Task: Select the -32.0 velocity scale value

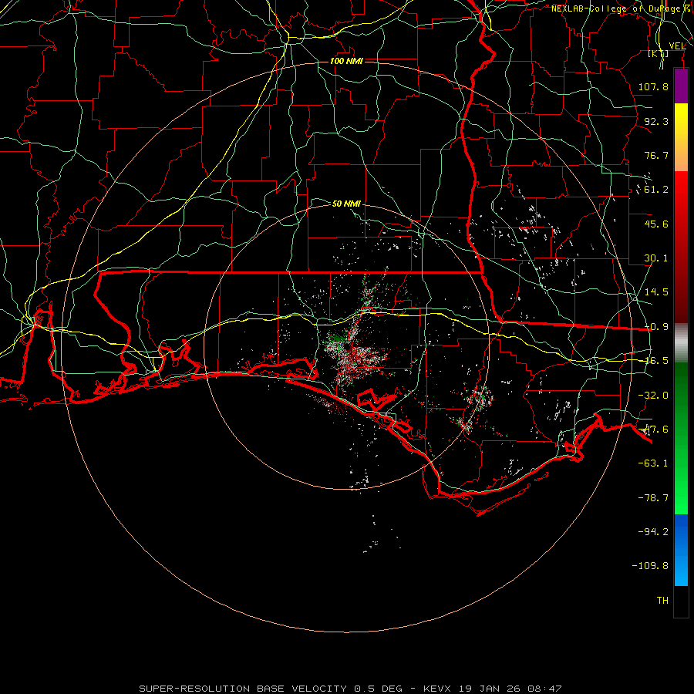Action: click(653, 396)
